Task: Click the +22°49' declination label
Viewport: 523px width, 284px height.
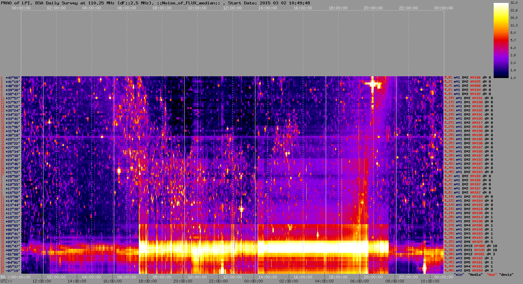Action: click(12, 168)
